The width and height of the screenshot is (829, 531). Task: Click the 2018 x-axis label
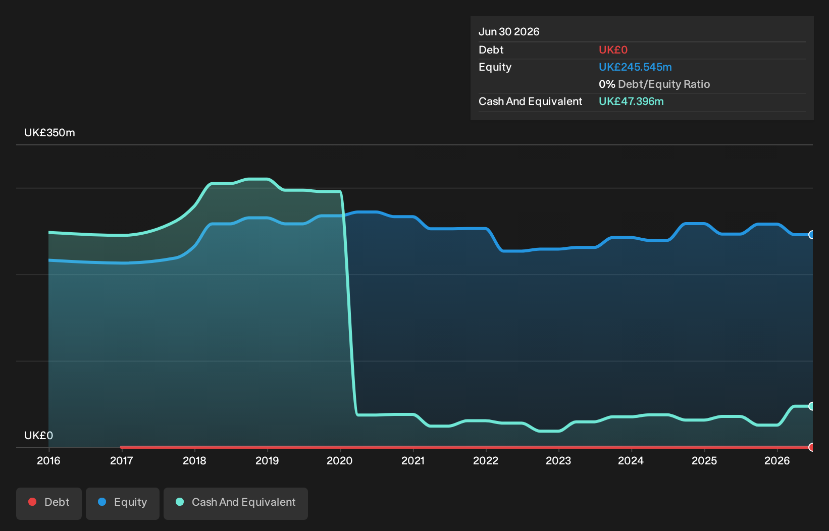coord(194,460)
